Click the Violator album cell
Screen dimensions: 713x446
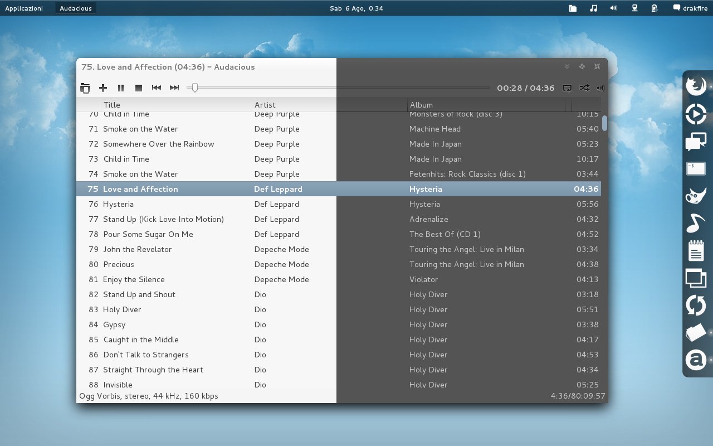(423, 279)
